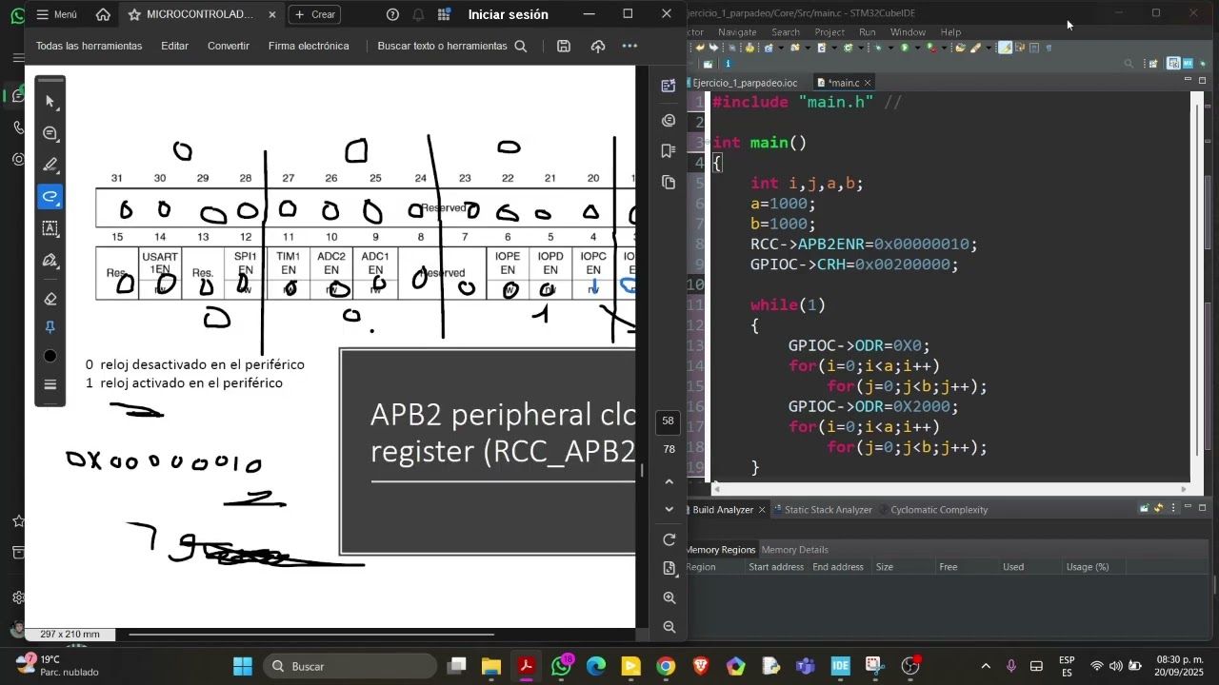
Task: Open the Help menu in STM32CubeIDE
Action: (950, 32)
